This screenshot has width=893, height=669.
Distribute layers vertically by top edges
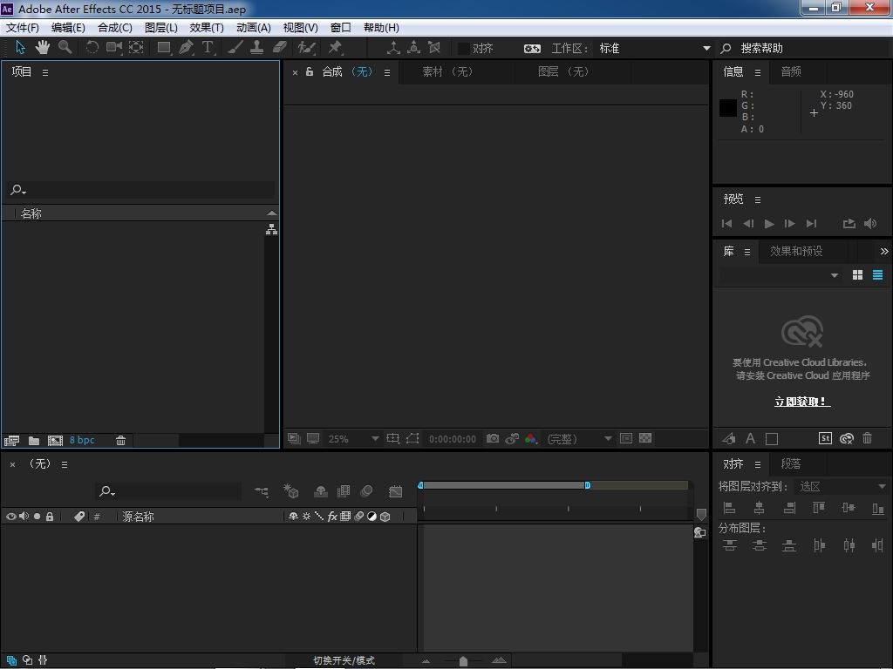pyautogui.click(x=730, y=545)
